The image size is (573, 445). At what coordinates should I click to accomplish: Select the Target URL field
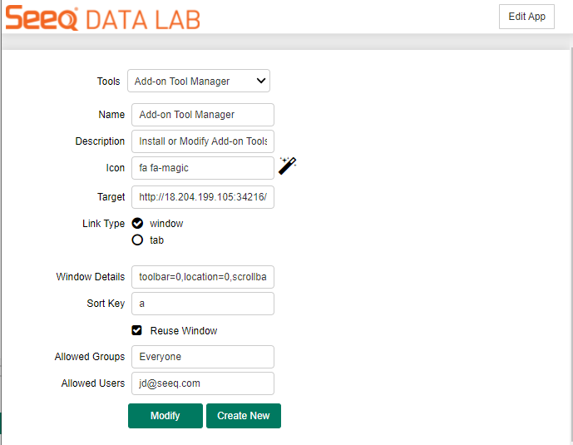click(202, 197)
